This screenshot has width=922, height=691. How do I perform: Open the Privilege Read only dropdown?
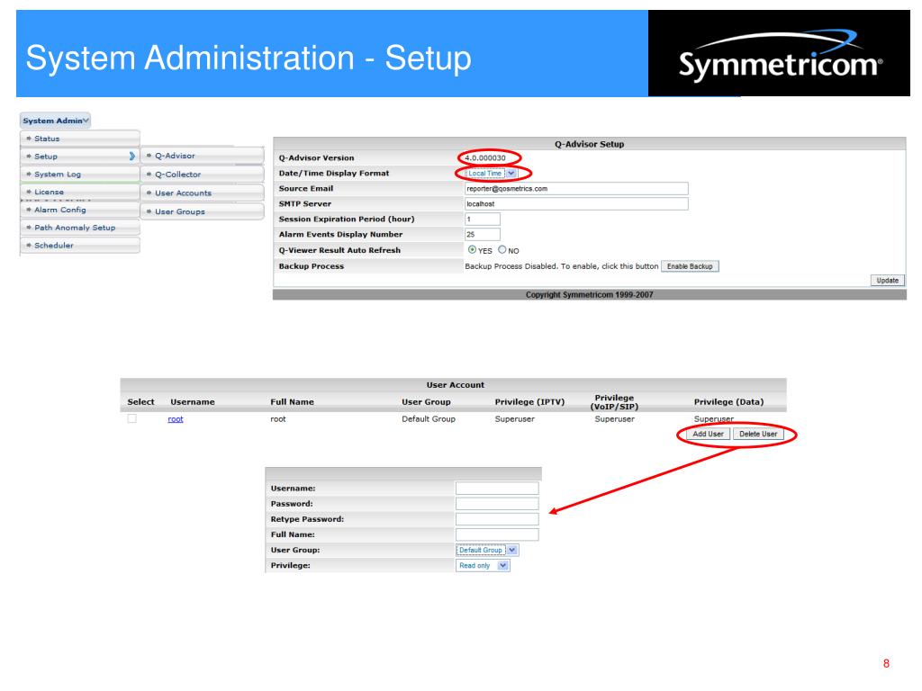483,565
